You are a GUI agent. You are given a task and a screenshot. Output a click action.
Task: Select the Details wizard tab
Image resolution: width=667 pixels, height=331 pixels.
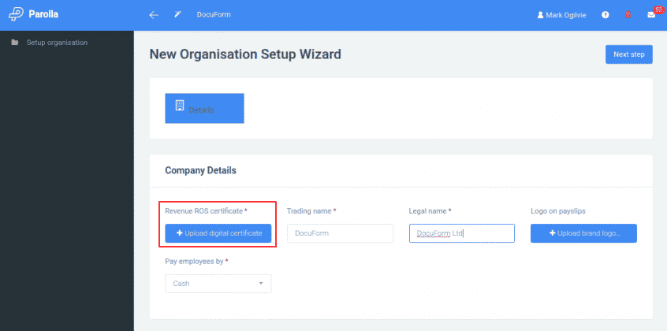click(x=204, y=109)
